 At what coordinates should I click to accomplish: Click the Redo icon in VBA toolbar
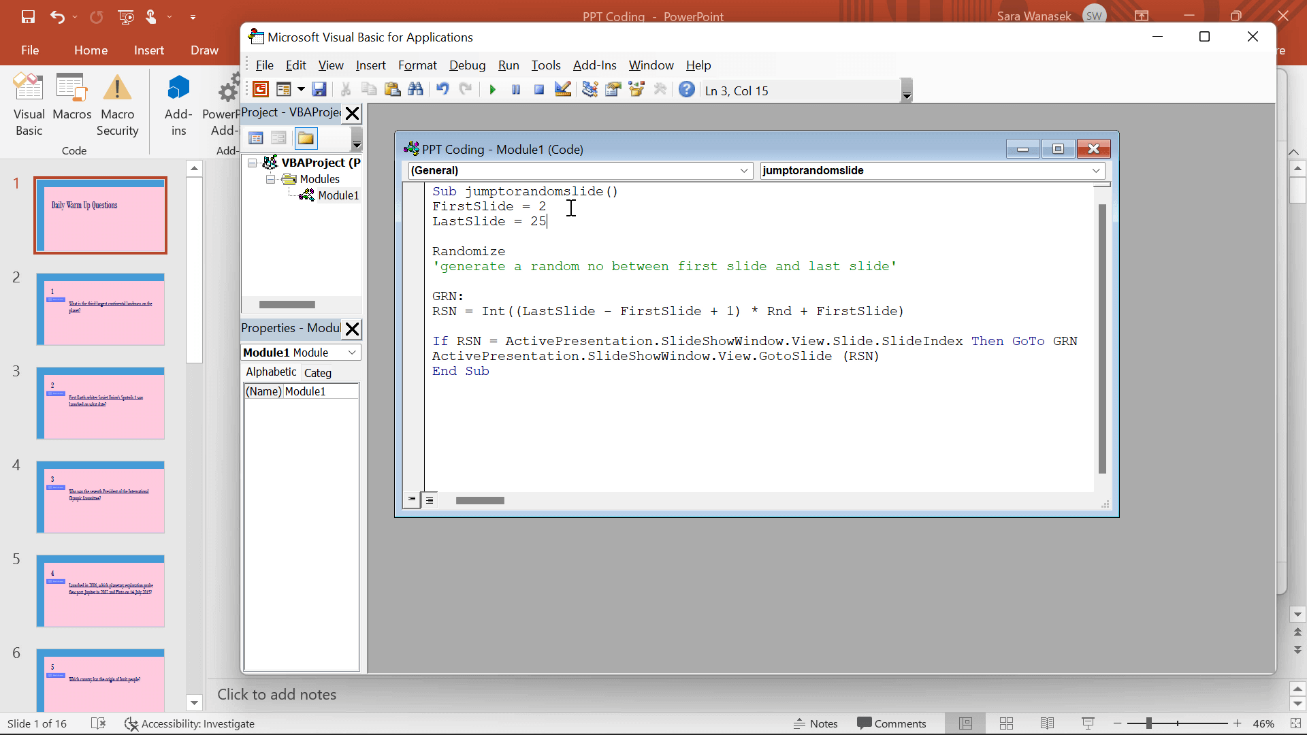tap(466, 90)
